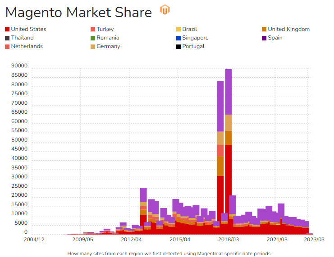Toggle the Brazil legend label

pyautogui.click(x=190, y=29)
